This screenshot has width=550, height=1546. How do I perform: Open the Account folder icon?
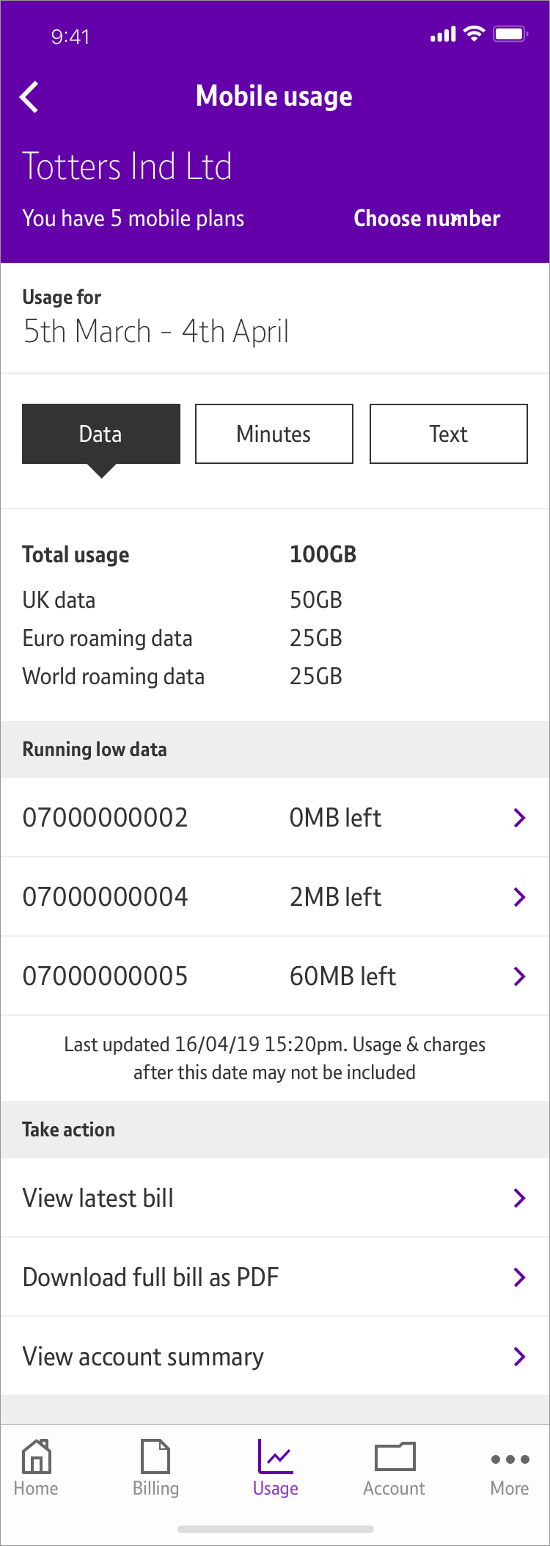point(395,1456)
